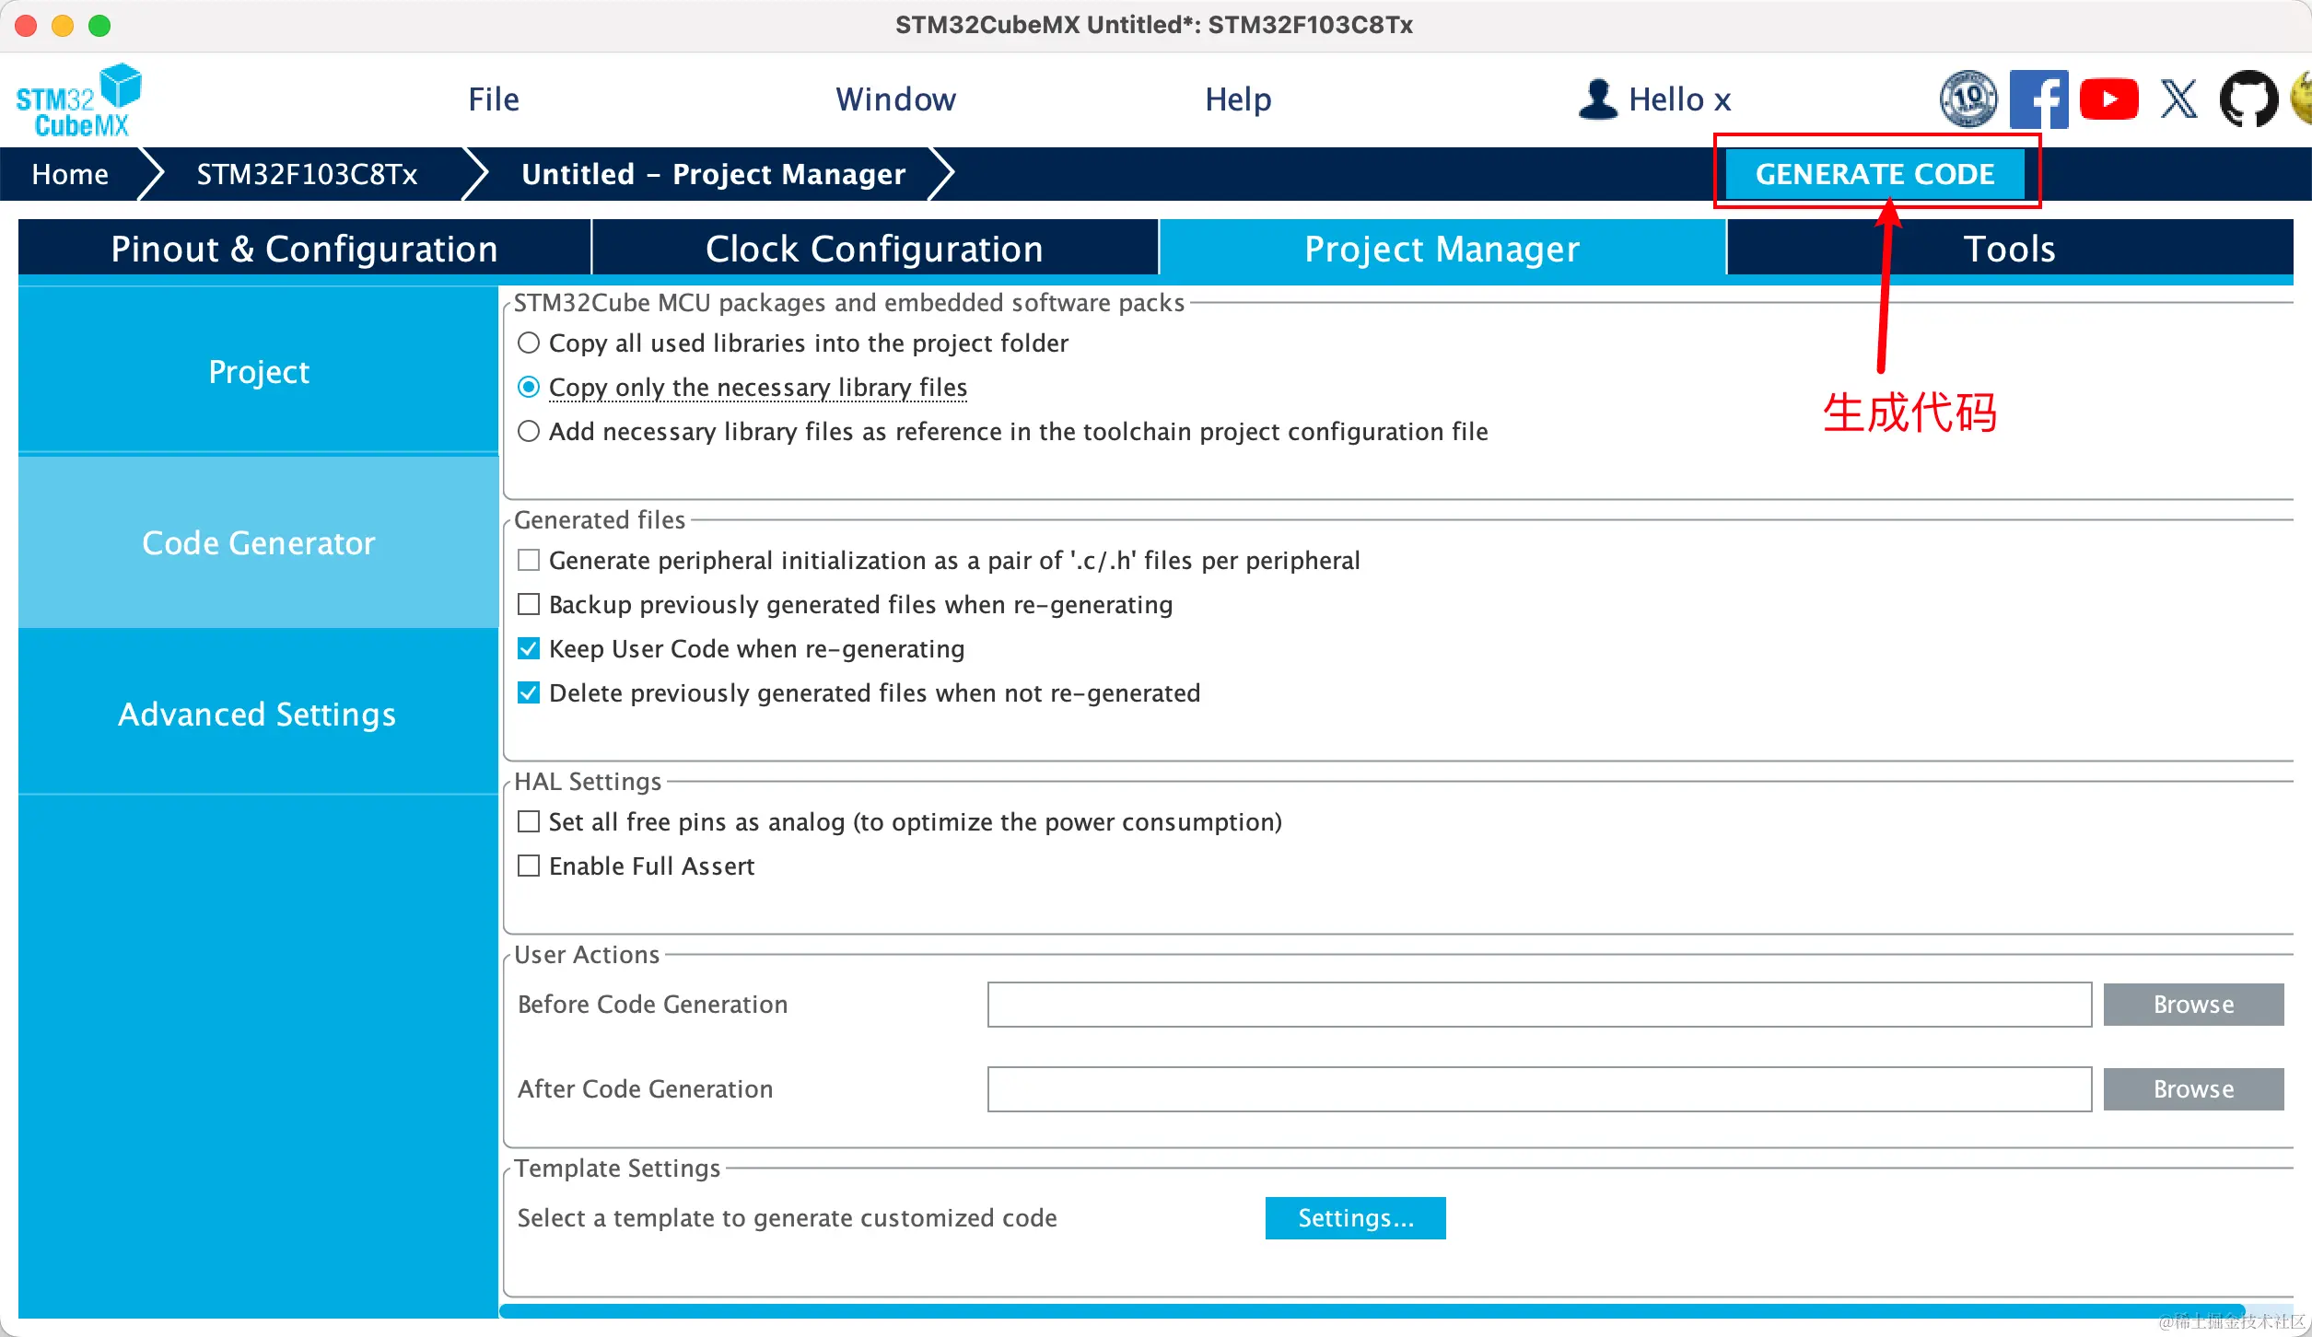This screenshot has height=1337, width=2312.
Task: Click 'Select a template to generate customized code' text
Action: click(788, 1217)
